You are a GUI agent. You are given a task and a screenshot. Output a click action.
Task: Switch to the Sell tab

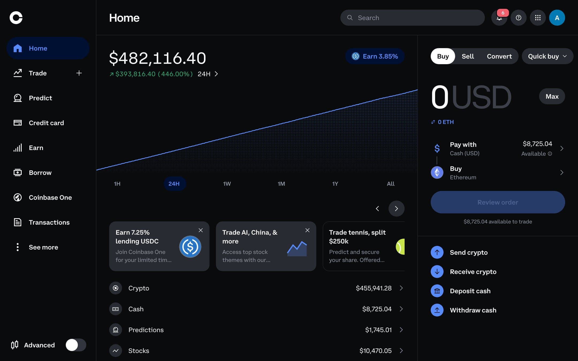[x=468, y=56]
